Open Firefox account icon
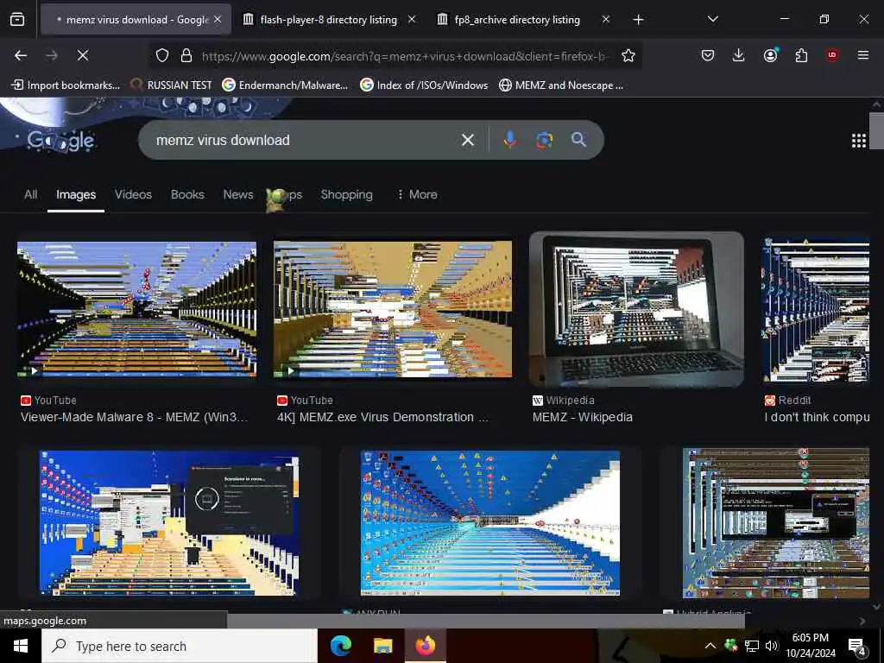Viewport: 884px width, 663px height. pos(770,55)
